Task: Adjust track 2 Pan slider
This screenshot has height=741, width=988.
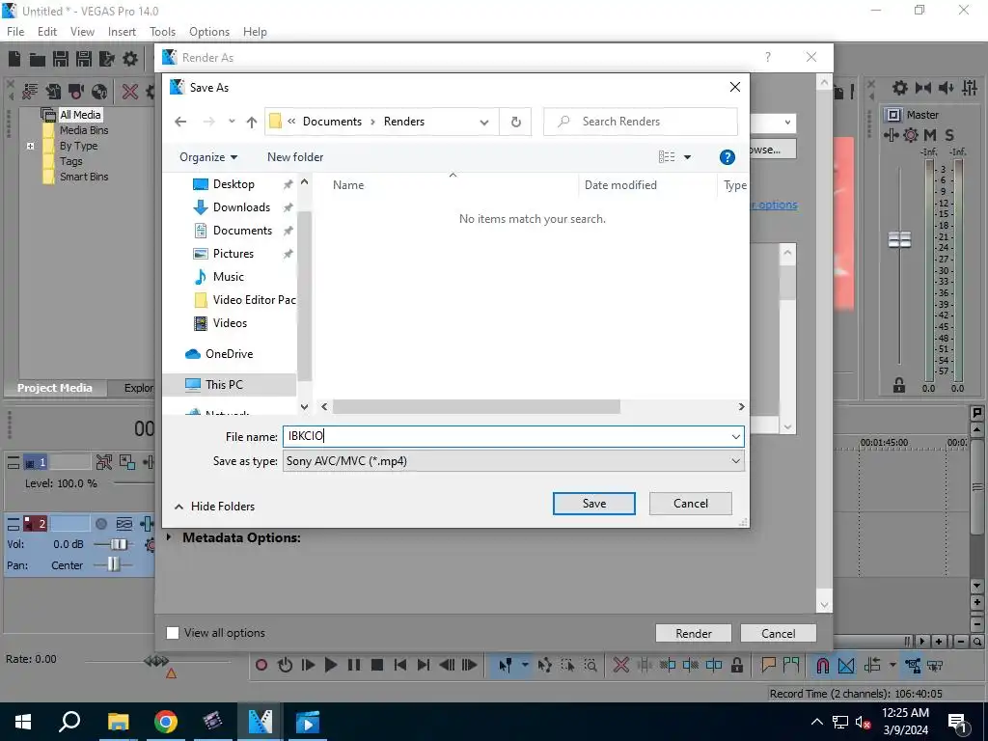Action: point(113,564)
